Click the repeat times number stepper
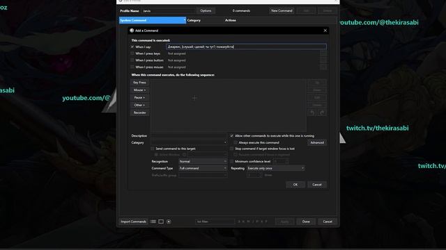The height and width of the screenshot is (250, 446). (254, 175)
